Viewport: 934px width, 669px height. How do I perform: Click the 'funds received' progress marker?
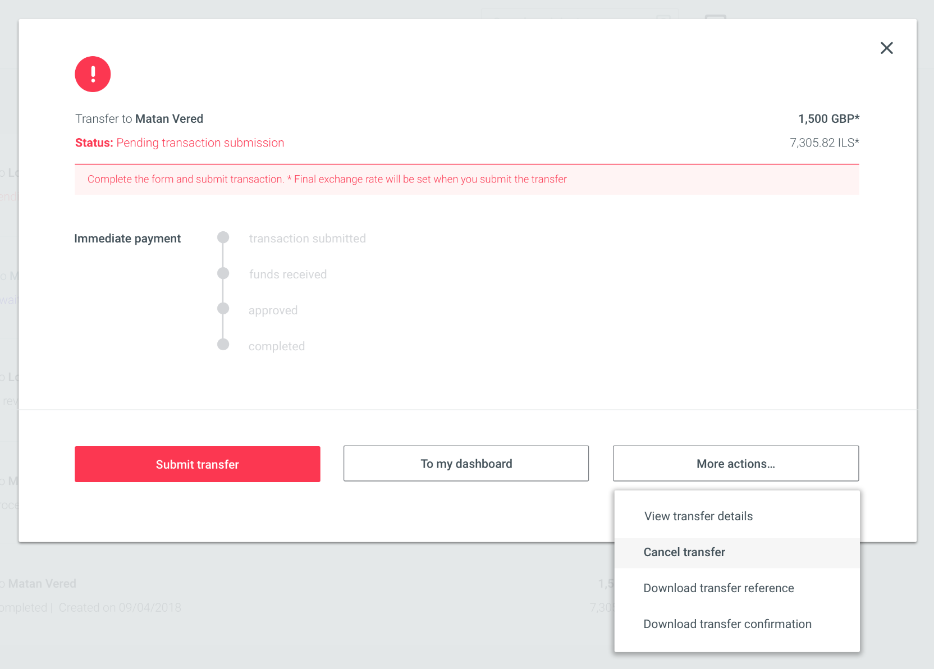pos(223,273)
